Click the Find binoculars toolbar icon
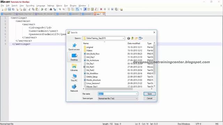223x125 pixels. [x=51, y=9]
